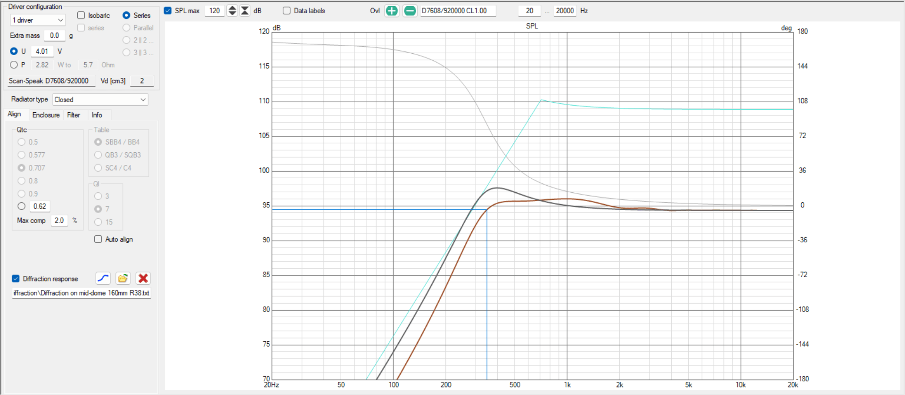The width and height of the screenshot is (905, 395).
Task: Enable Isobaric checkbox
Action: click(x=81, y=16)
